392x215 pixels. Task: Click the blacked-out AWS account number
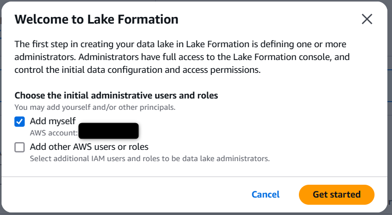(109, 131)
